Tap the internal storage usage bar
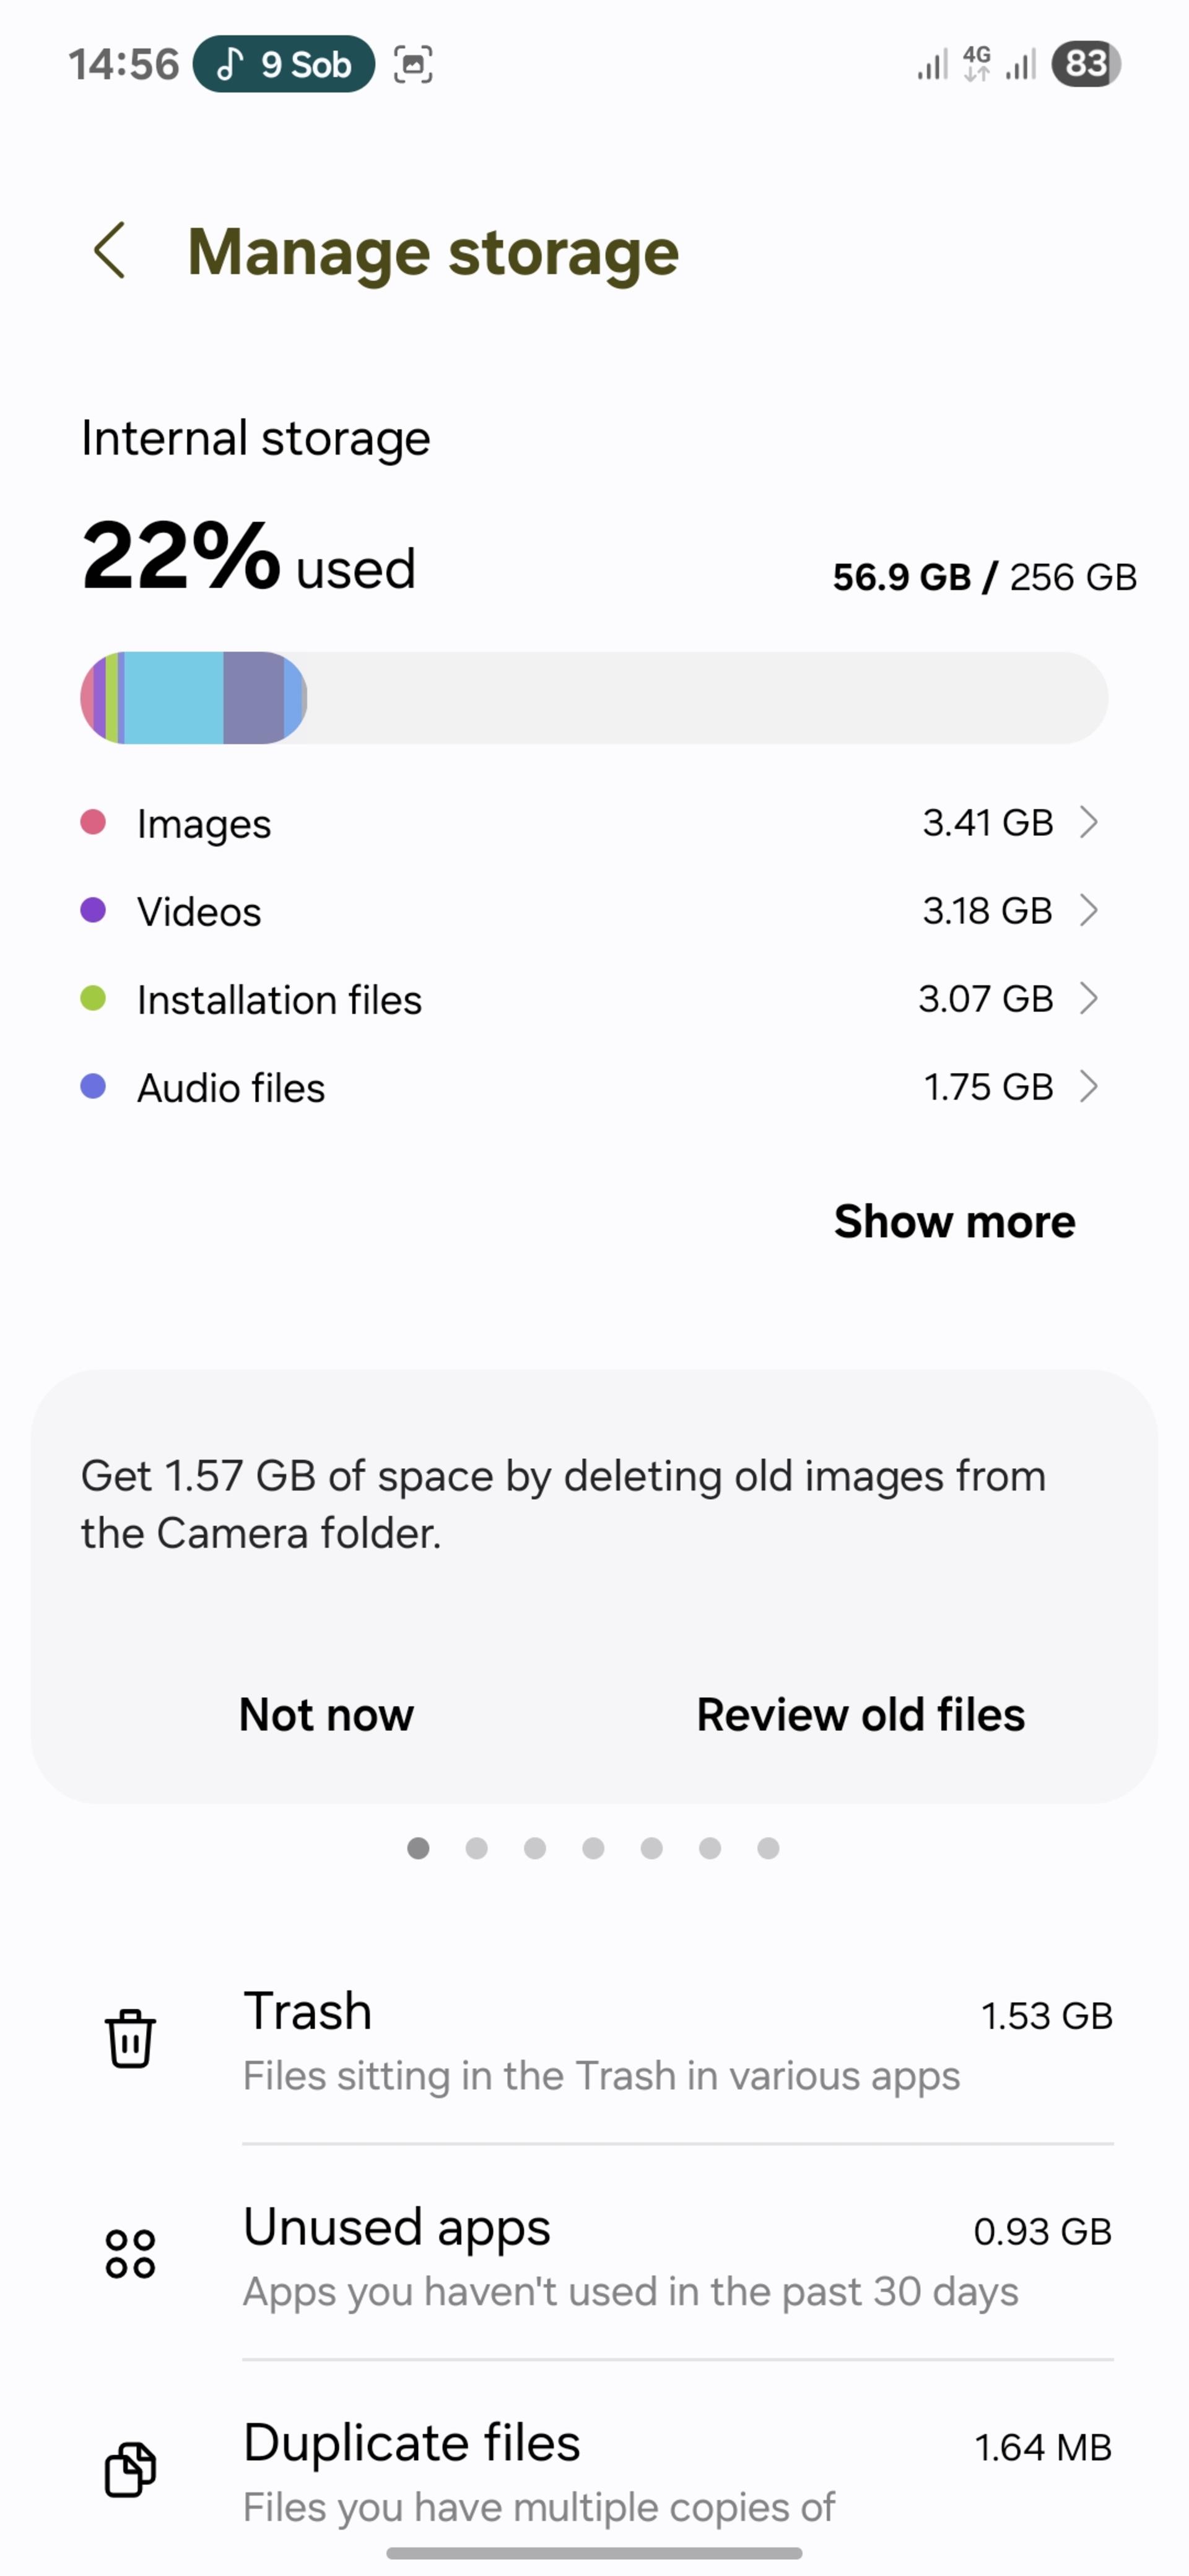Screen dimensions: 1189x2576 594,698
